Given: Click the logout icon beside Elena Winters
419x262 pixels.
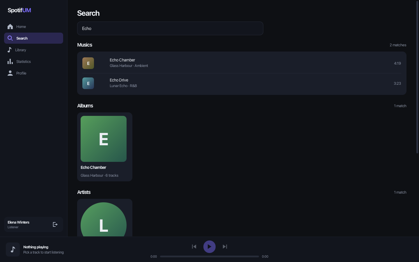Looking at the screenshot, I should [55, 224].
